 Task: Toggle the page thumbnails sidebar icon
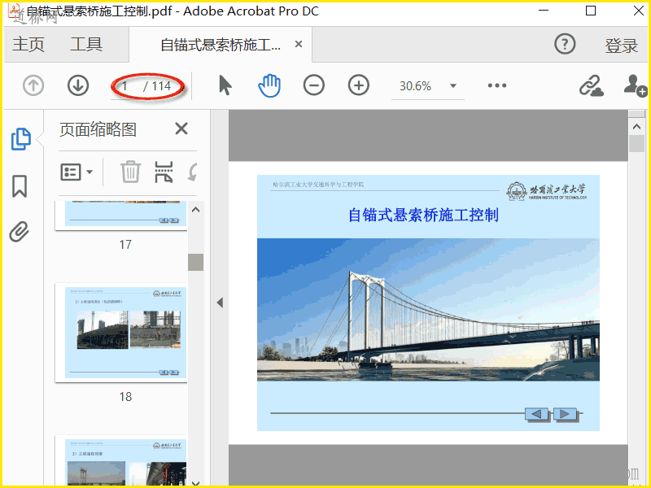coord(20,139)
